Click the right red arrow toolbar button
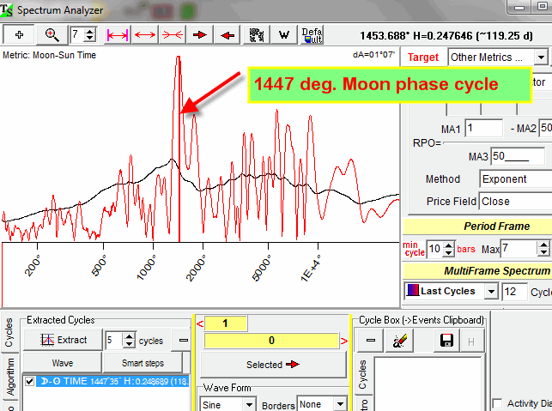 pos(199,35)
